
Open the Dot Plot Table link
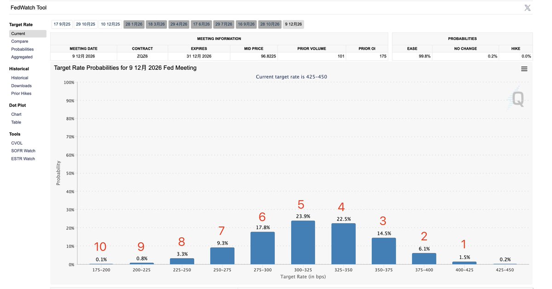coord(16,122)
